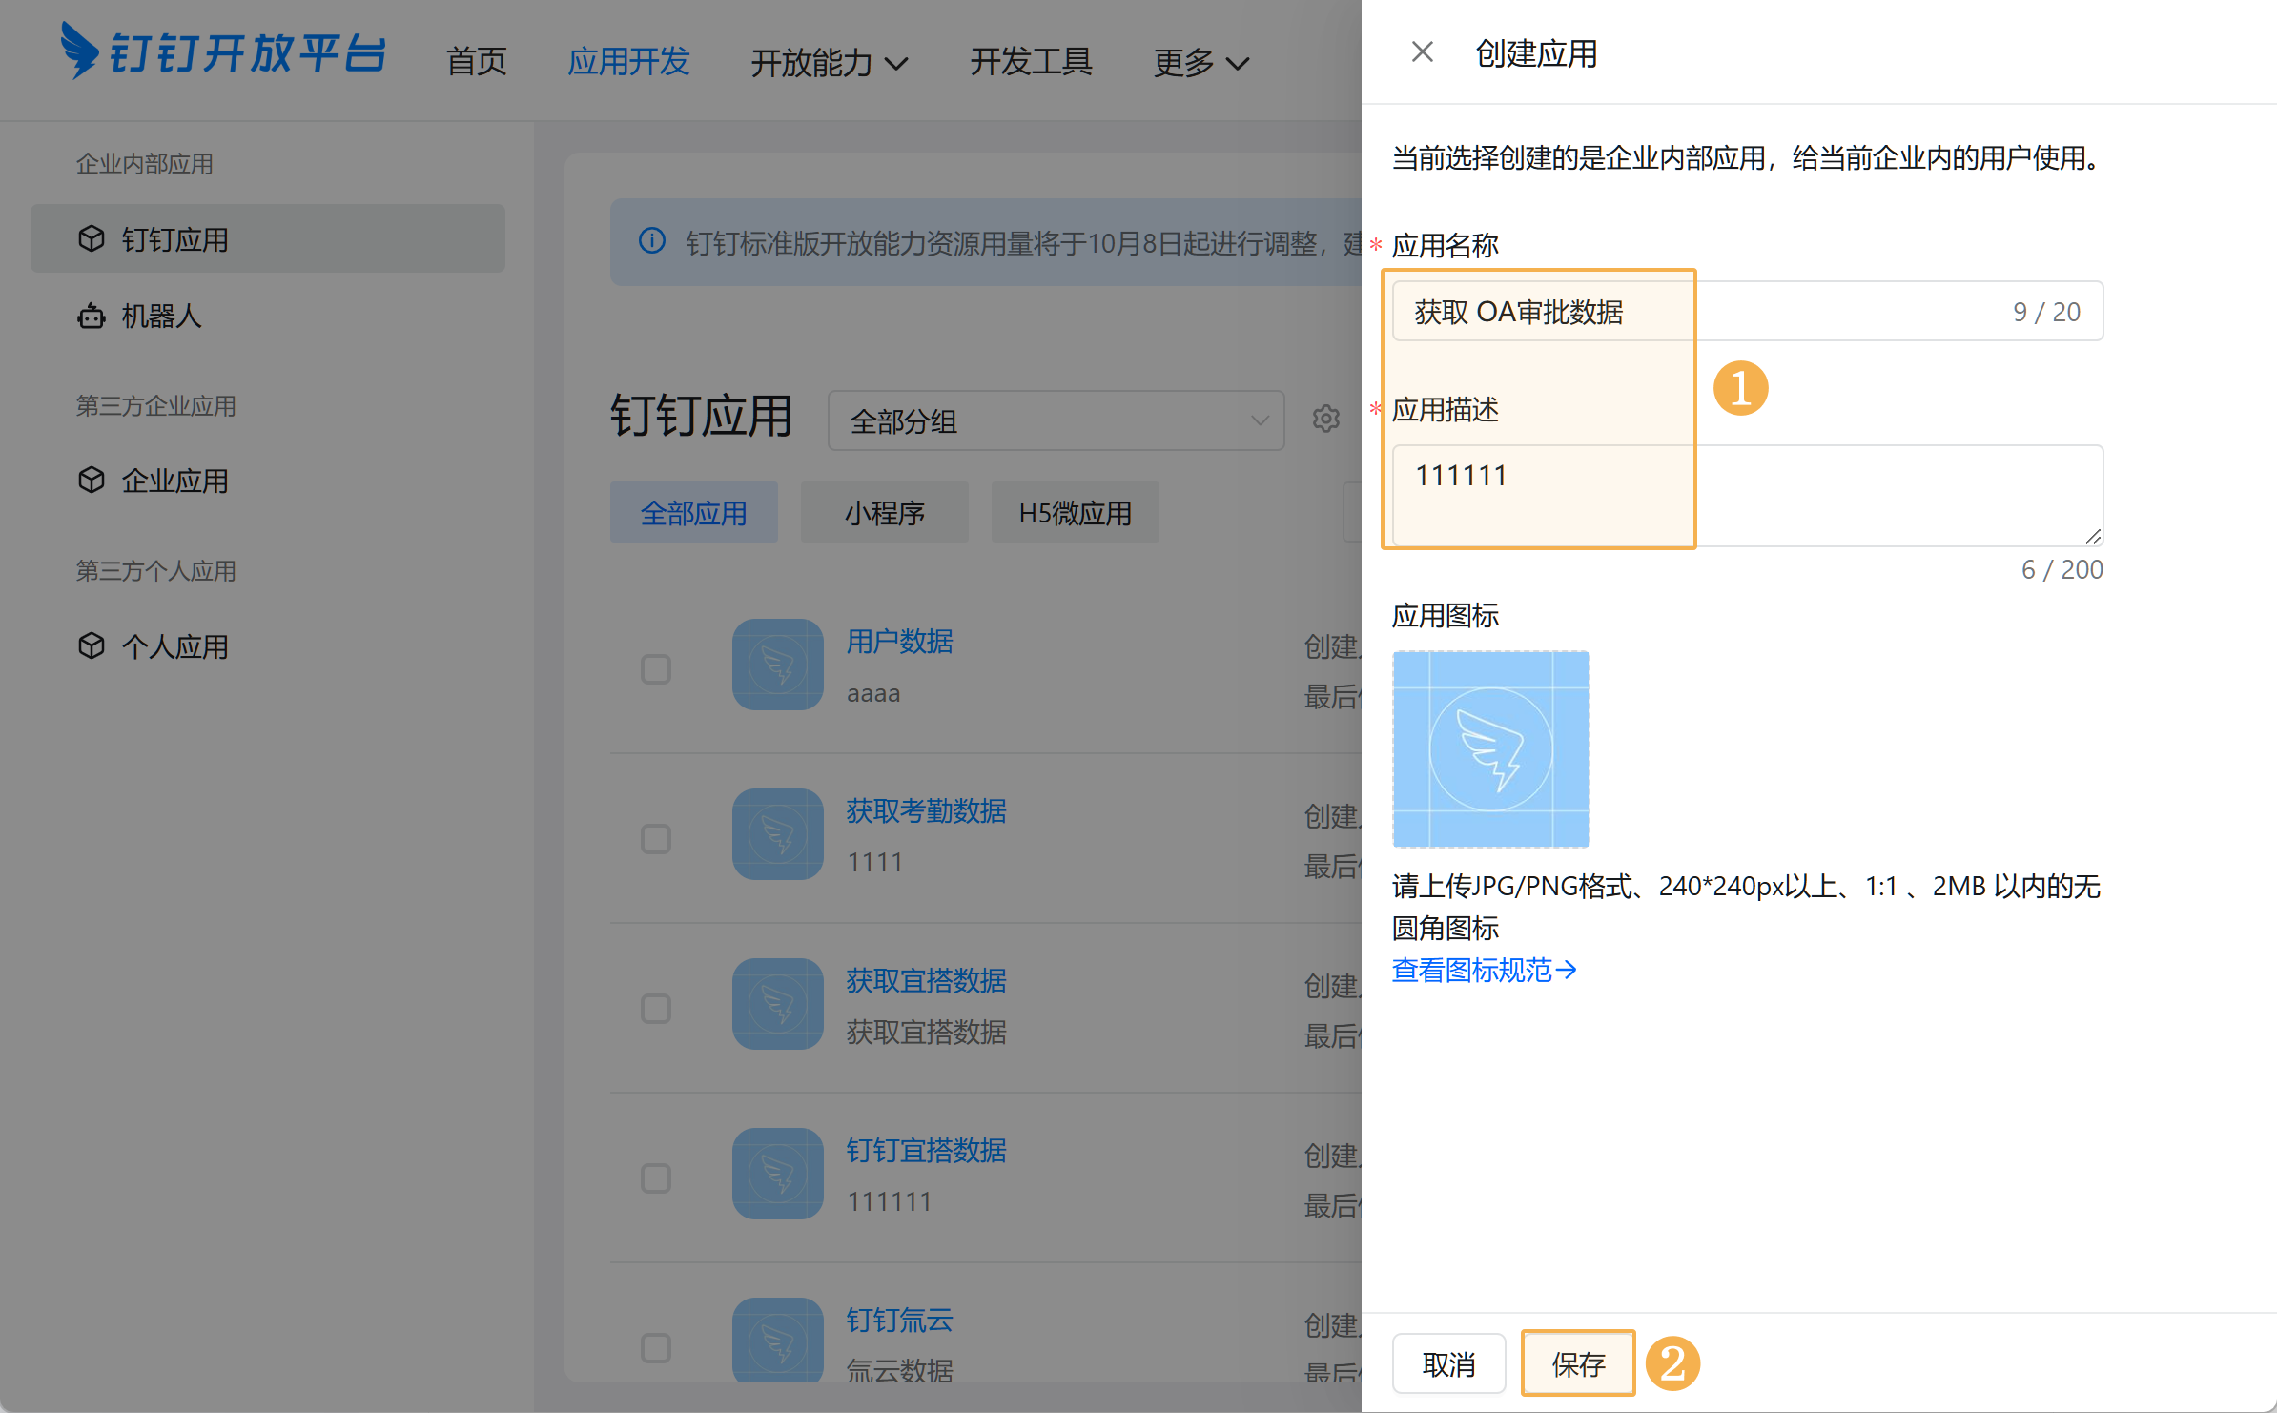Viewport: 2277px width, 1413px height.
Task: Click the 获取考勤数据 app icon
Action: [x=777, y=834]
